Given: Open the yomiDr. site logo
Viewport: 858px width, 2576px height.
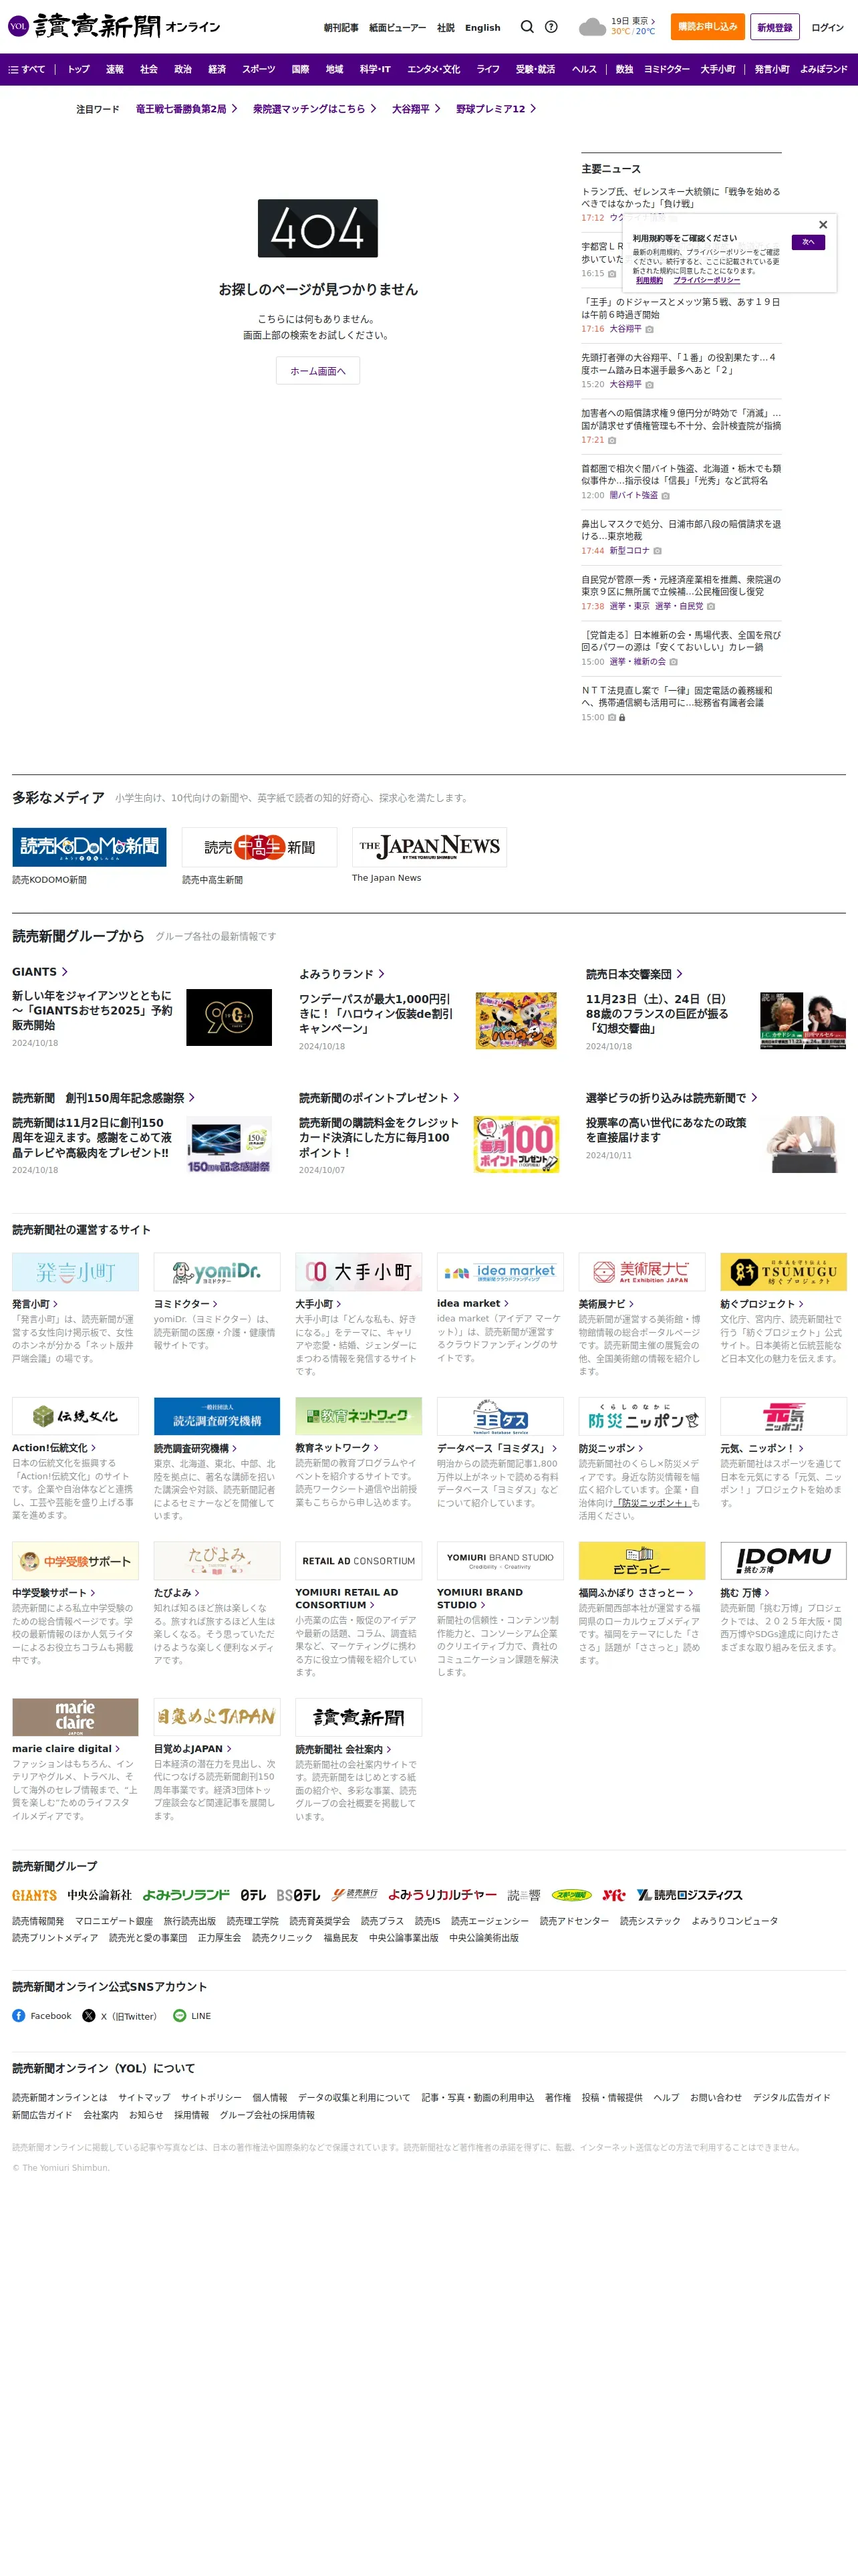Looking at the screenshot, I should [217, 1272].
